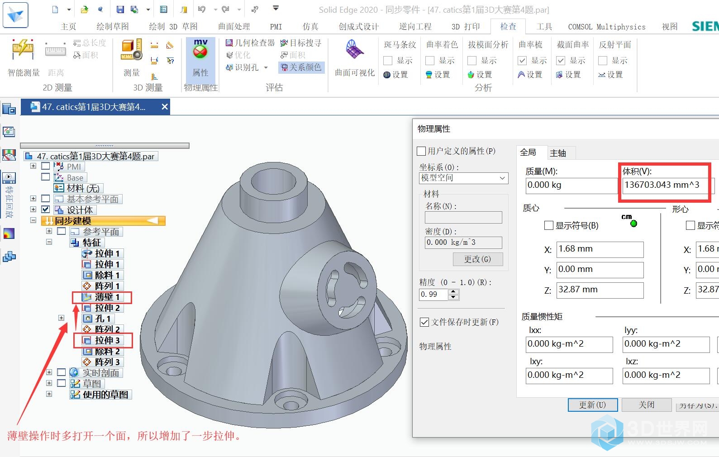The width and height of the screenshot is (719, 457).
Task: Select 总长度 total length measure
Action: coord(90,43)
